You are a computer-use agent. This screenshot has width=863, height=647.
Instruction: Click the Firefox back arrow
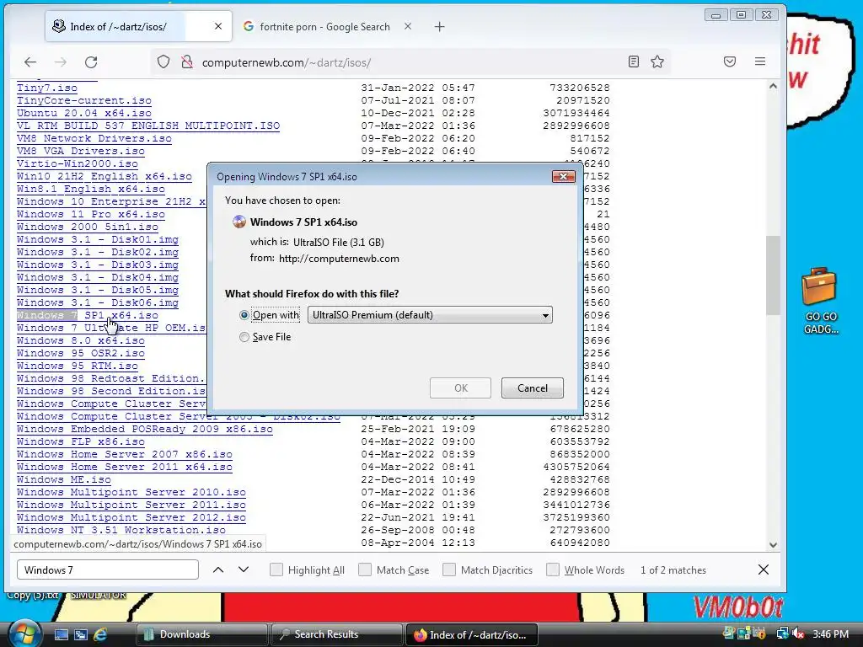pos(30,62)
